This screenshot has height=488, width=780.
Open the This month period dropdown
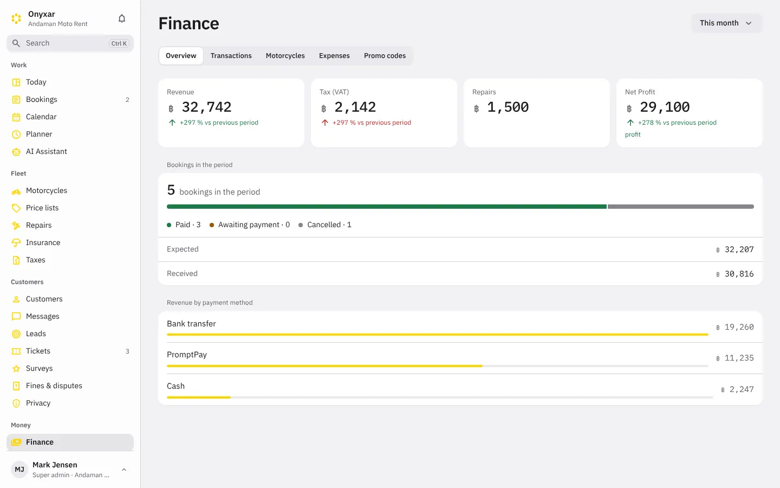(726, 23)
